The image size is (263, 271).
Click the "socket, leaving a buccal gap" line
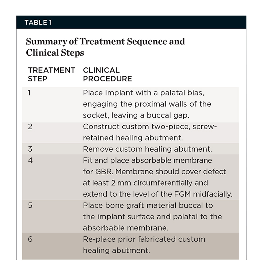pos(134,115)
